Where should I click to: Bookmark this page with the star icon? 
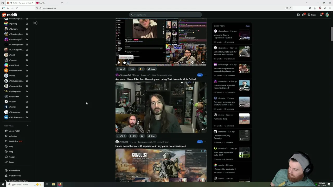290,8
